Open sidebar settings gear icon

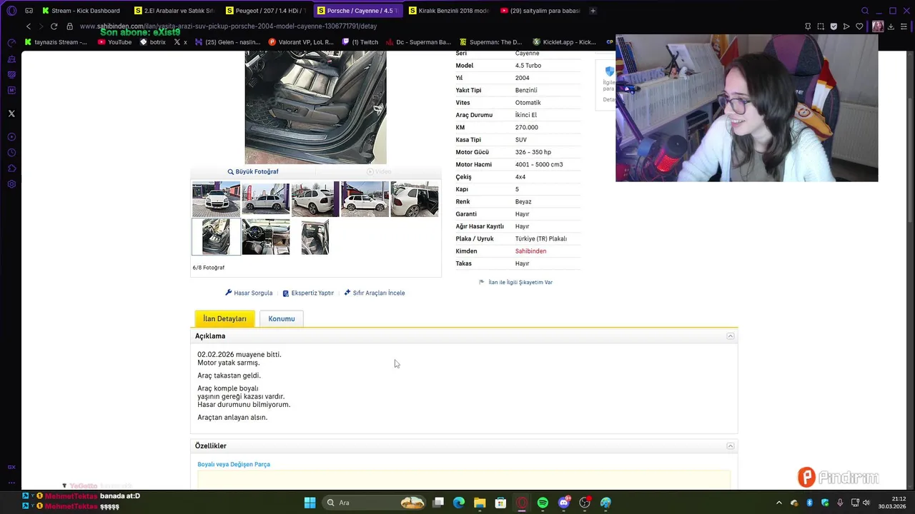pos(11,184)
